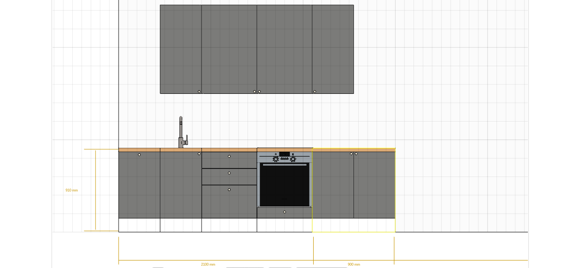Select the top drawer front of the drawer unit

[229, 160]
